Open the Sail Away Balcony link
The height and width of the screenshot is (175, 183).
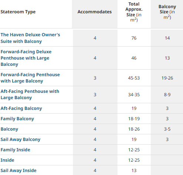(x=20, y=139)
